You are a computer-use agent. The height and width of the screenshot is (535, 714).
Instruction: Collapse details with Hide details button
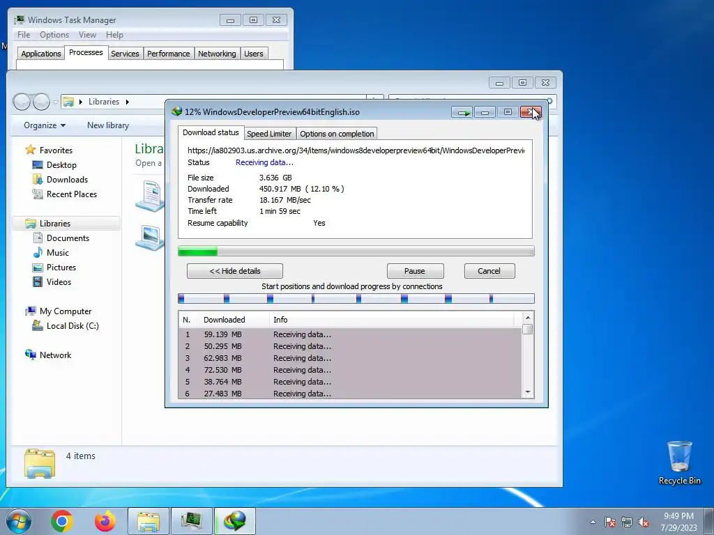pyautogui.click(x=234, y=271)
